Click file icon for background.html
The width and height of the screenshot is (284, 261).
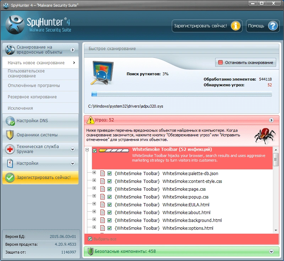click(103, 220)
